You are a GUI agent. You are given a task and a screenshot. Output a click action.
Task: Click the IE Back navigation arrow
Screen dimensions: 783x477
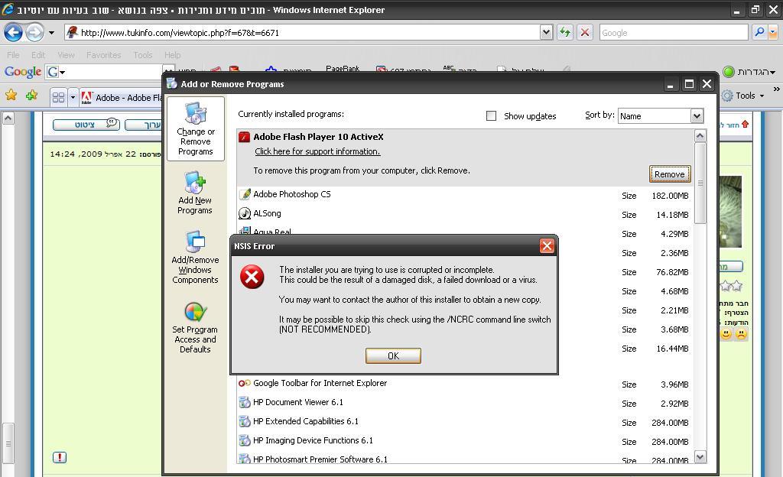(13, 32)
